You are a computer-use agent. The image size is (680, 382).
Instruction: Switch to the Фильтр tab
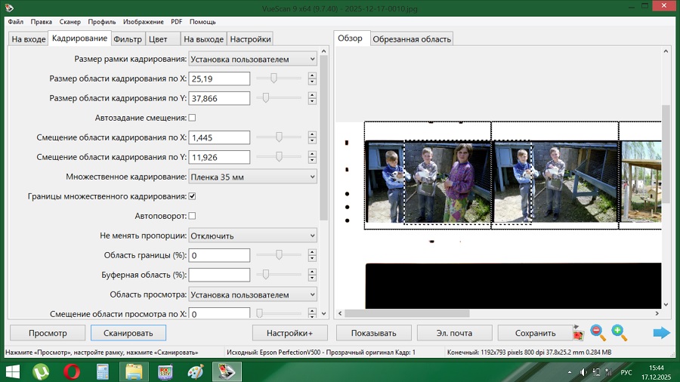[127, 39]
